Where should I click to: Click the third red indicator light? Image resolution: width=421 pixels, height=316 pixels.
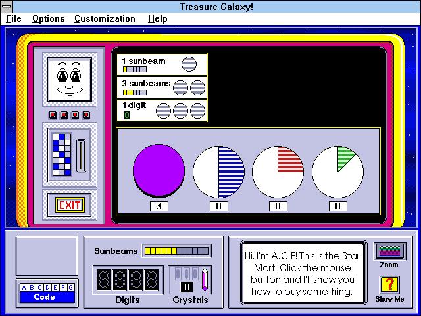click(x=75, y=115)
